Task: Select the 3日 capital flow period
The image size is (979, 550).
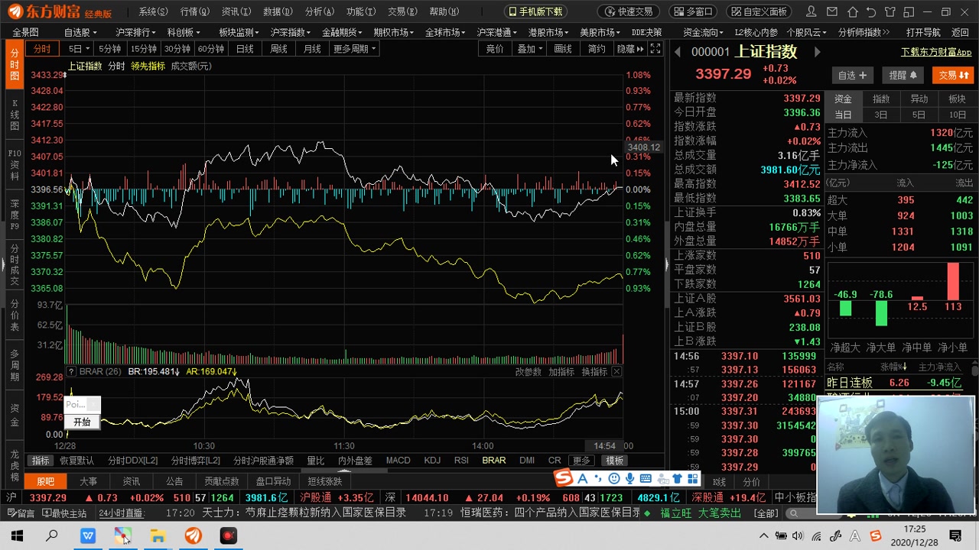Action: coord(881,115)
